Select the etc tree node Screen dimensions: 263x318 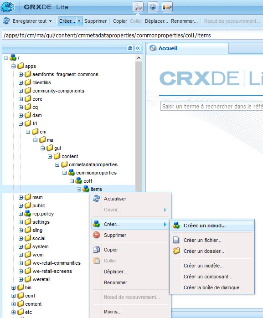[x=29, y=312]
